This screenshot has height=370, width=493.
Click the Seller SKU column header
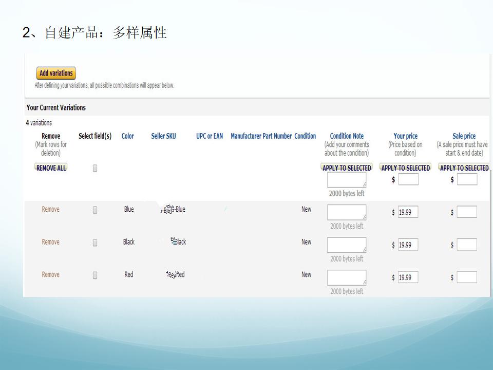(x=163, y=136)
